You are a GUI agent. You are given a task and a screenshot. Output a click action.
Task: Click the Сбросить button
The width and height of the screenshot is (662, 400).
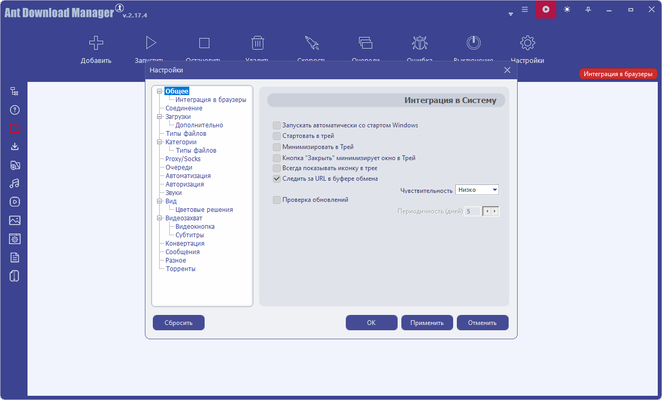click(179, 322)
